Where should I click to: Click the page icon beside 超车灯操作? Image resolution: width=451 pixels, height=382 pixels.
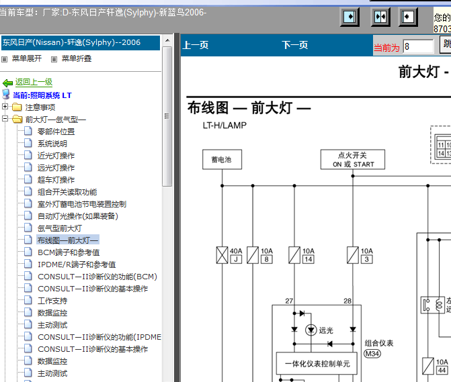coord(28,179)
